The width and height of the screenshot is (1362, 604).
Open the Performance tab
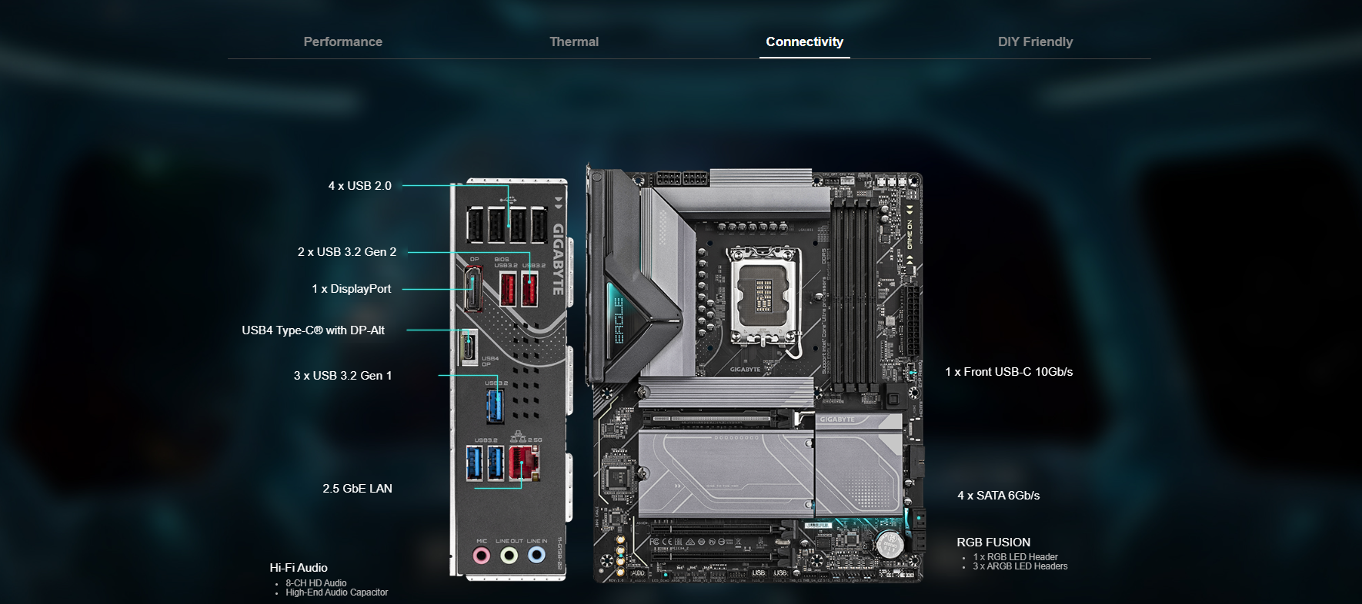(342, 41)
